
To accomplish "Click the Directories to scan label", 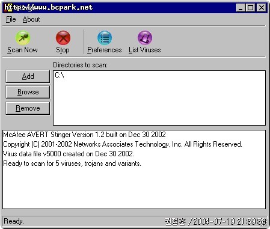I will pyautogui.click(x=80, y=65).
